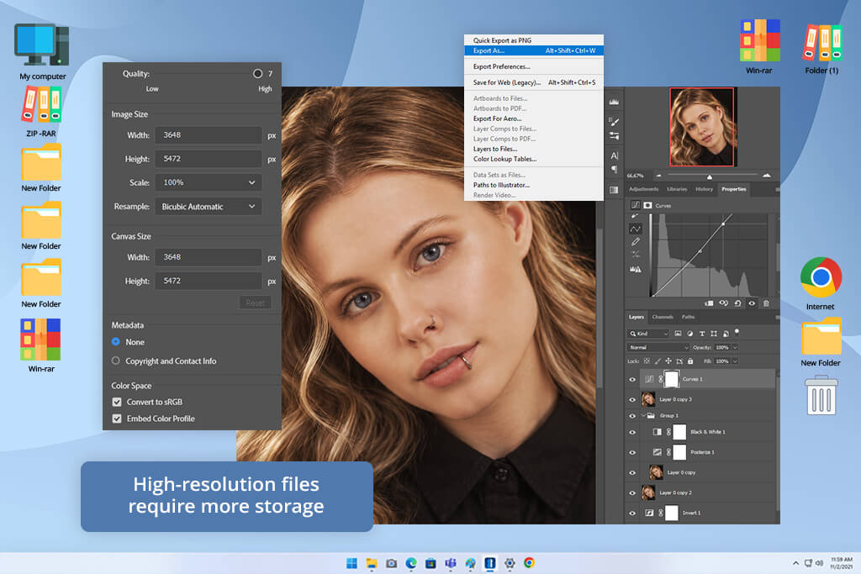Select Copyright and Contact Info metadata

click(x=116, y=361)
